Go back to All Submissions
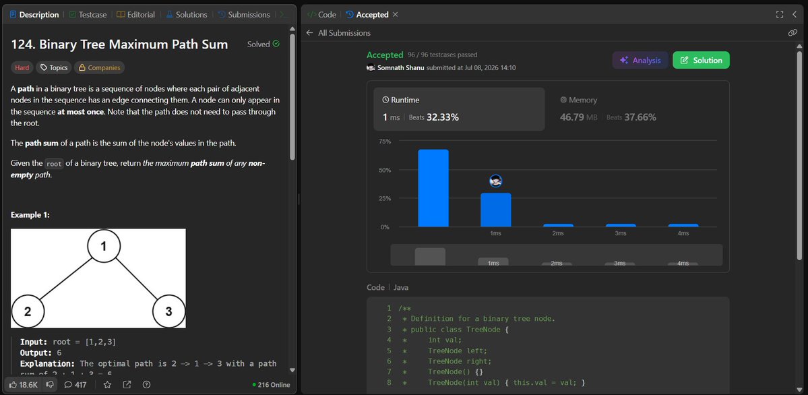This screenshot has height=395, width=808. pos(338,32)
